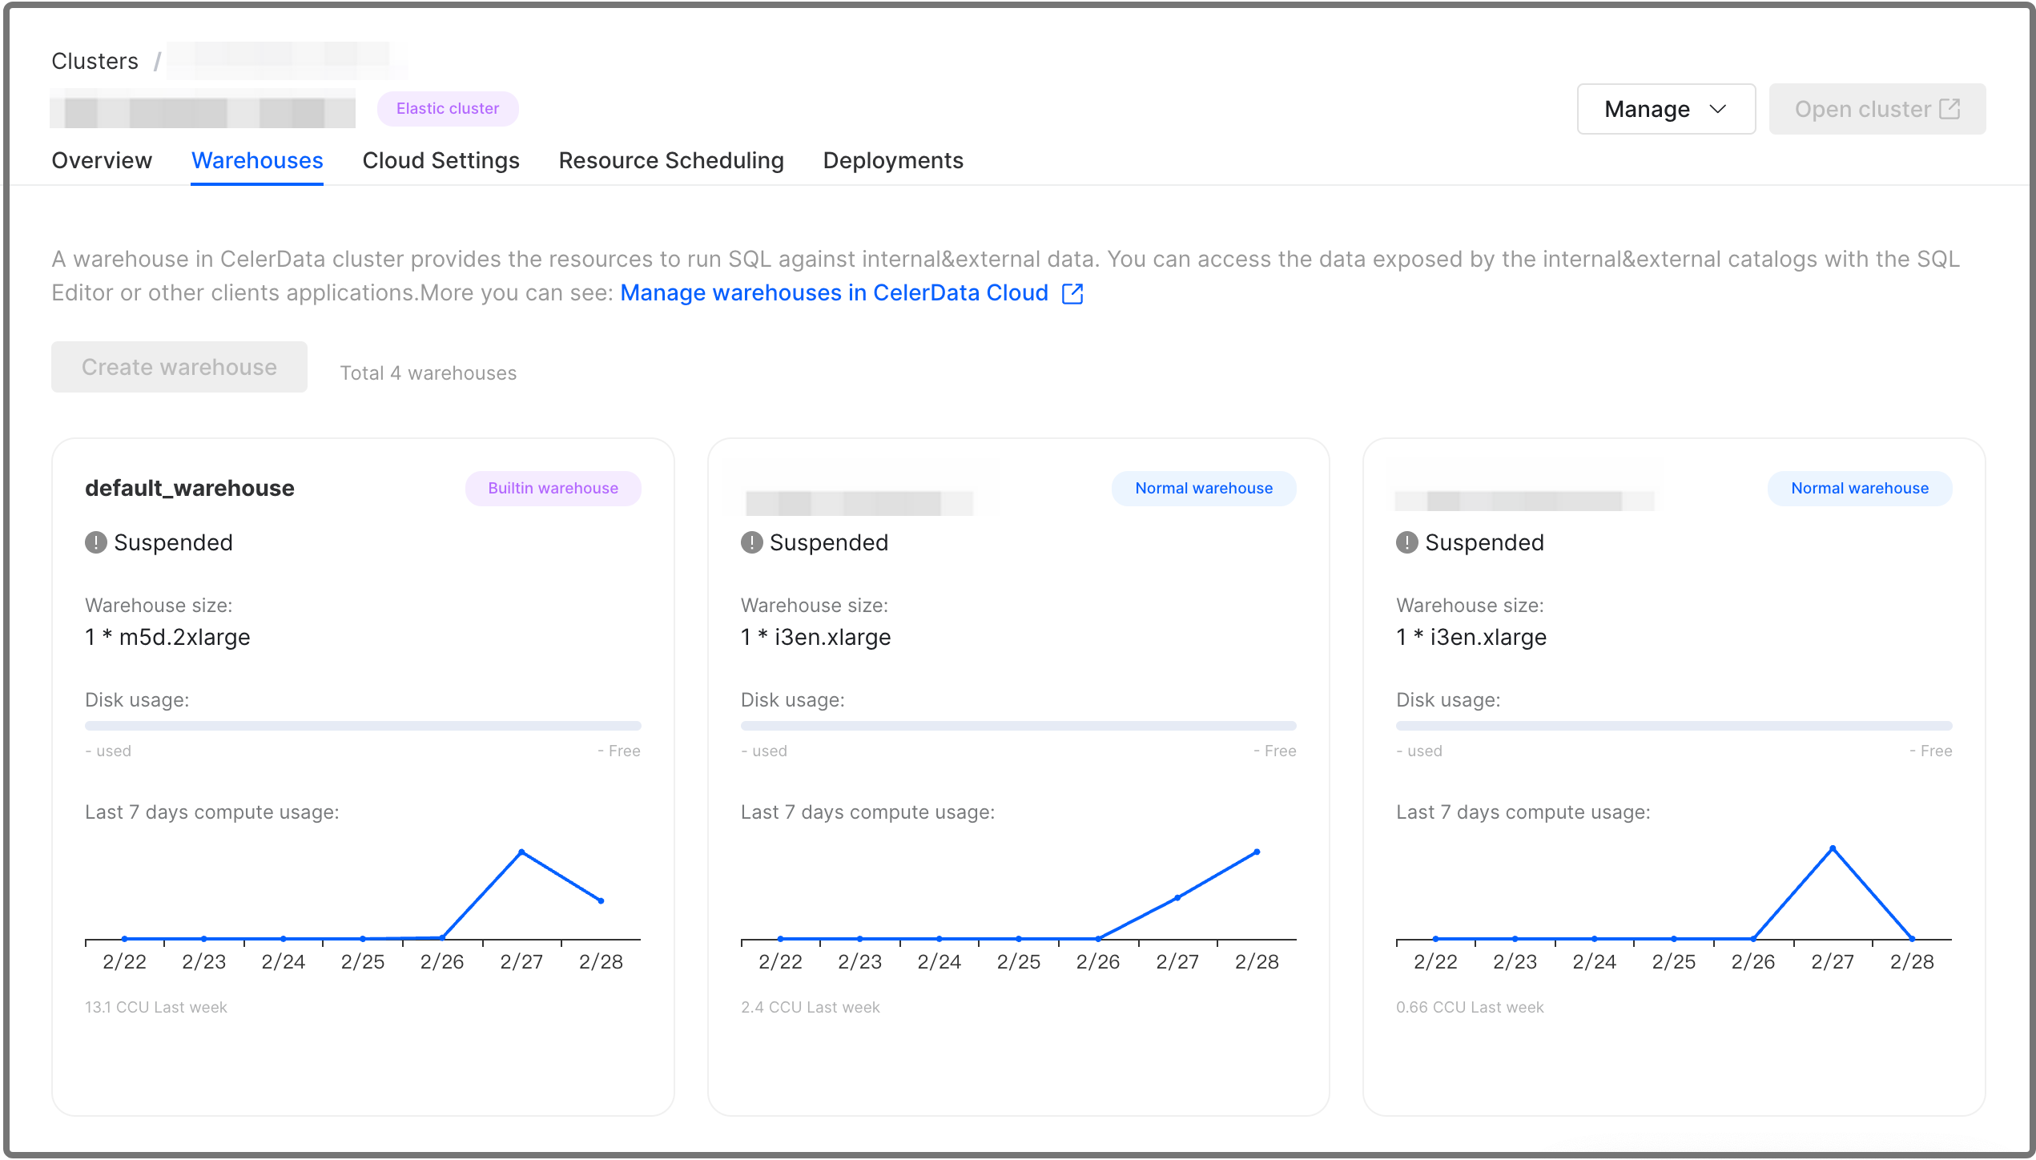Open the Deployments tab
Viewport: 2036px width, 1160px height.
893,160
